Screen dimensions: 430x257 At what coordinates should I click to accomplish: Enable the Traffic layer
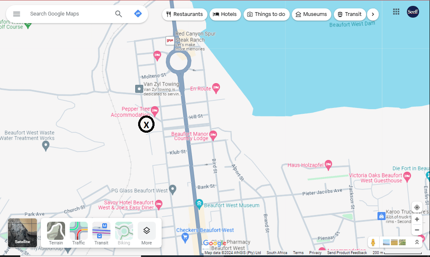click(x=79, y=233)
